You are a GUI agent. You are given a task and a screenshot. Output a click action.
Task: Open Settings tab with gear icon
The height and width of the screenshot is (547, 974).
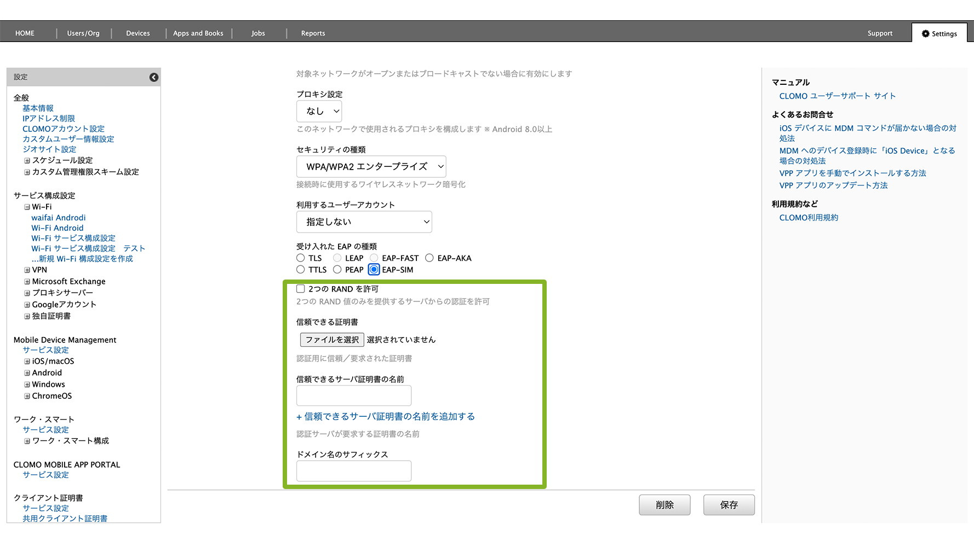pos(939,33)
